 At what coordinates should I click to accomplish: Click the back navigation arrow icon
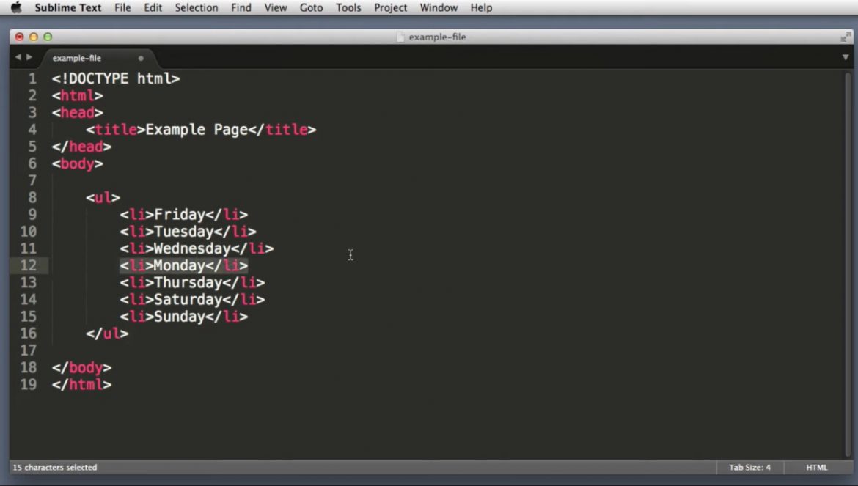(x=18, y=56)
